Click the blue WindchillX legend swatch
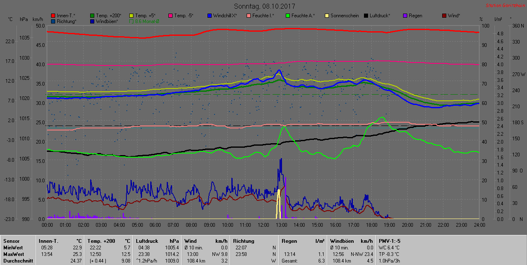This screenshot has width=527, height=265. click(x=209, y=16)
